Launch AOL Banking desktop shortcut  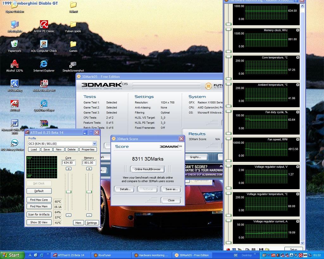[15, 85]
